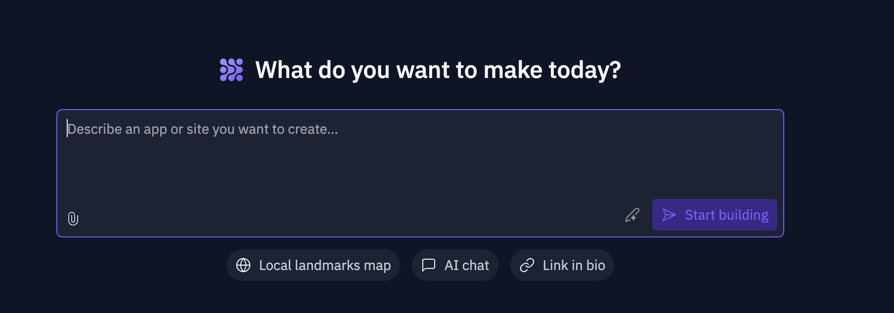The height and width of the screenshot is (313, 894).
Task: Click the purple logo beside the heading
Action: [x=231, y=70]
